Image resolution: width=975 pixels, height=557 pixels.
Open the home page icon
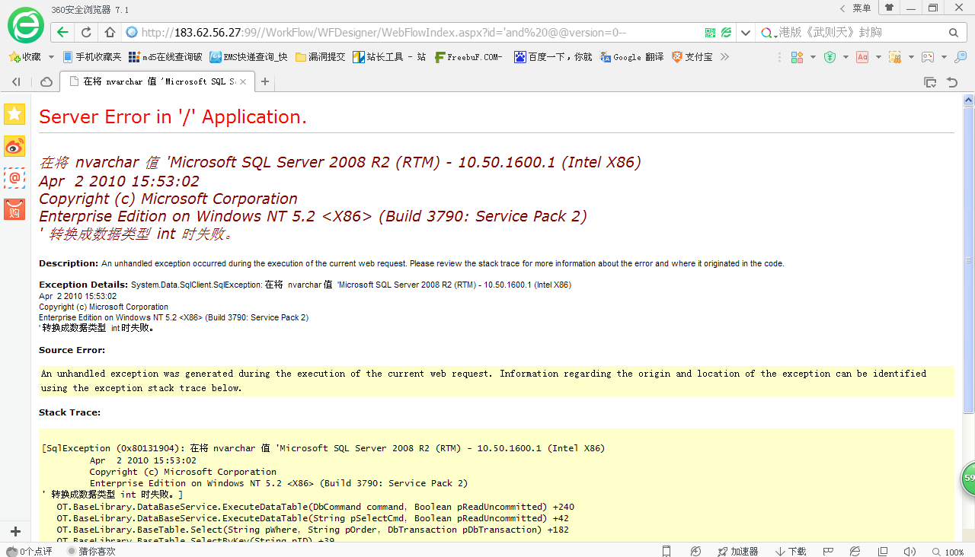(x=110, y=33)
